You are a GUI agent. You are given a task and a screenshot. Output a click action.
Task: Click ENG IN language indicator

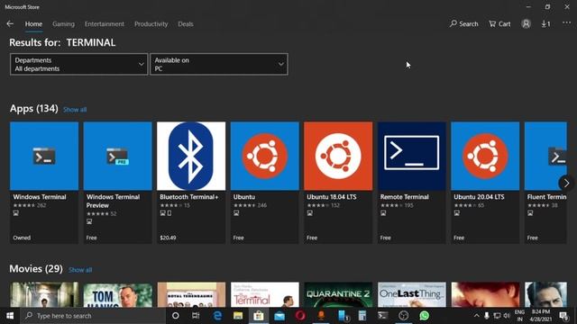coord(519,316)
